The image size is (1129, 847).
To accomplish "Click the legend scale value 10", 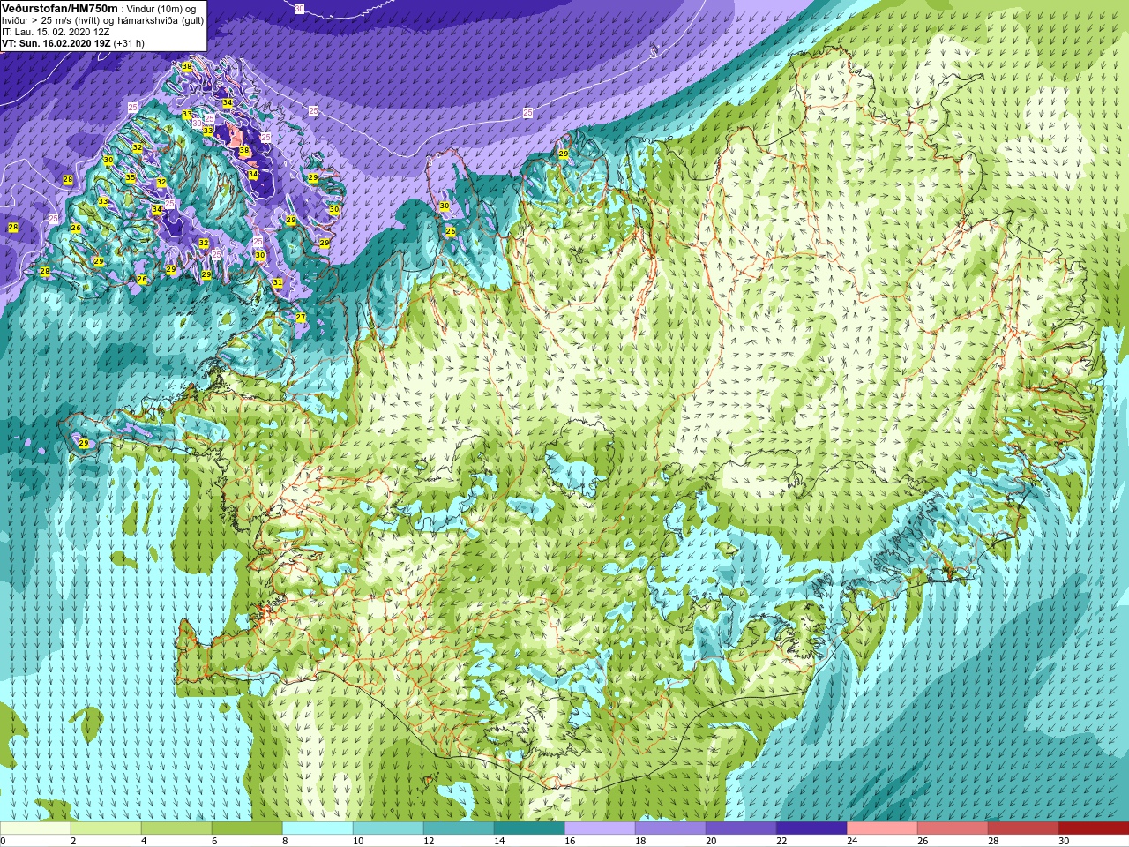I will (x=359, y=841).
